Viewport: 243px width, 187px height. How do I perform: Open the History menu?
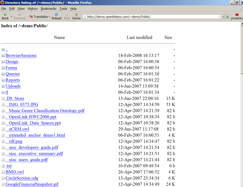click(33, 9)
